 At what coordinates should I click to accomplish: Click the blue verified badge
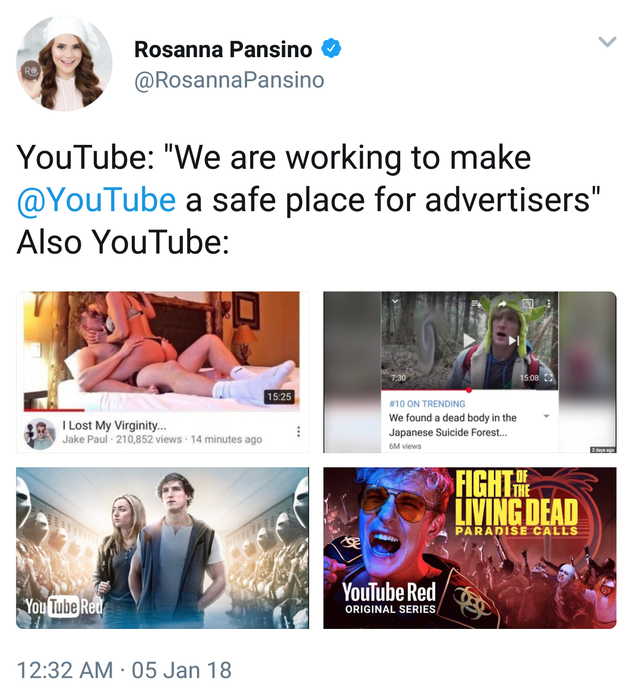(x=331, y=49)
